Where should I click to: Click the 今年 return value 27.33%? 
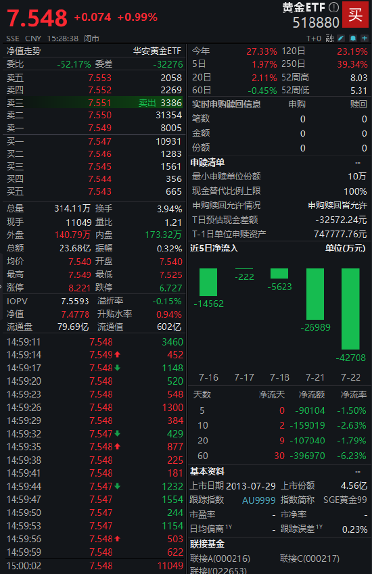[x=262, y=51]
